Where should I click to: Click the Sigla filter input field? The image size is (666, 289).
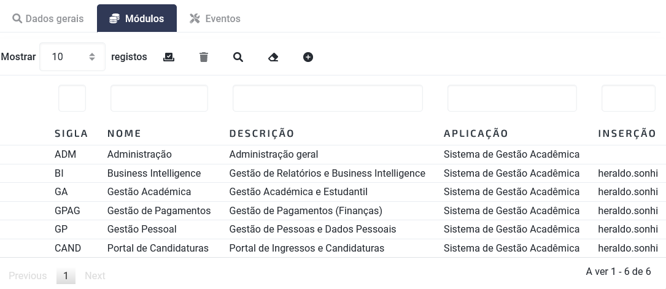72,98
